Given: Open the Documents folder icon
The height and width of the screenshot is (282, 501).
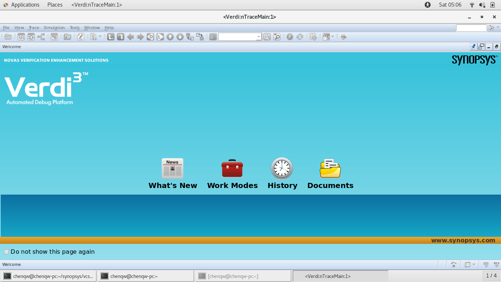Looking at the screenshot, I should (x=330, y=168).
